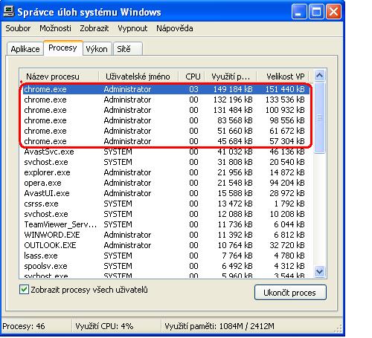The image size is (372, 338).
Task: Select the WINWORD.EXE process
Action: click(x=166, y=235)
